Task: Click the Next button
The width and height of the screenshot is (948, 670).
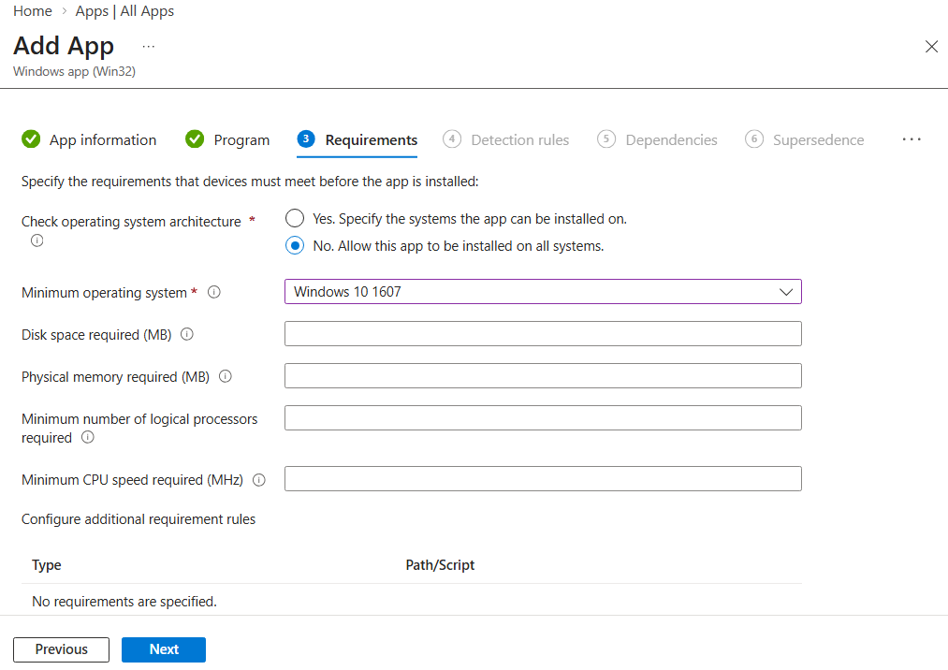Action: click(164, 649)
